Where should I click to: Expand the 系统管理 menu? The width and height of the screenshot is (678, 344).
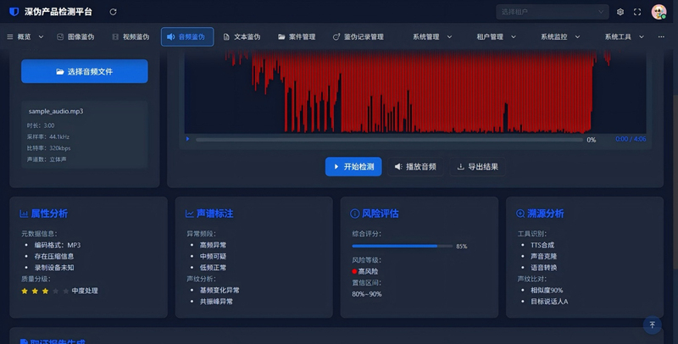tap(432, 36)
